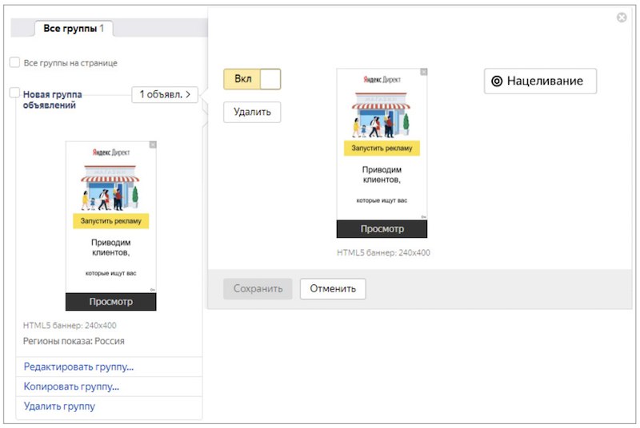This screenshot has width=640, height=428.
Task: Close the right banner preview ad
Action: 424,72
